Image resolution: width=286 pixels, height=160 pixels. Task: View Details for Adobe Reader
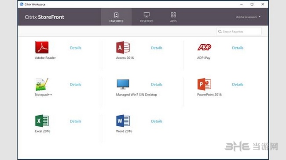76,48
